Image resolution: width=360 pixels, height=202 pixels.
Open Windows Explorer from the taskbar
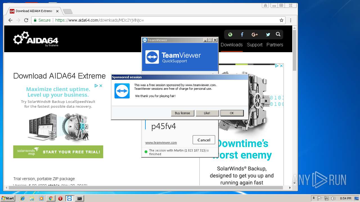pos(32,198)
